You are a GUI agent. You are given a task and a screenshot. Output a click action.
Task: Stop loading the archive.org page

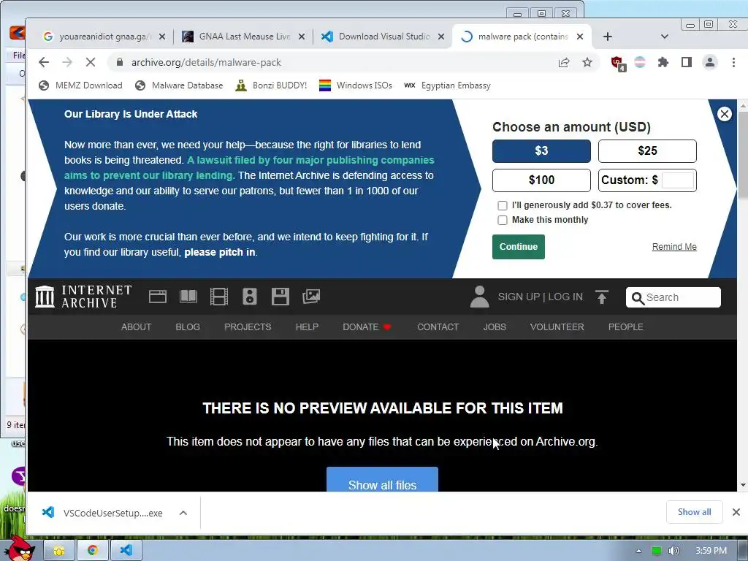tap(90, 63)
